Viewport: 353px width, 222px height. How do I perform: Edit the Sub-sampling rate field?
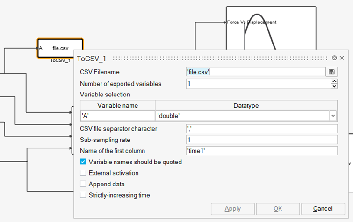tap(261, 140)
